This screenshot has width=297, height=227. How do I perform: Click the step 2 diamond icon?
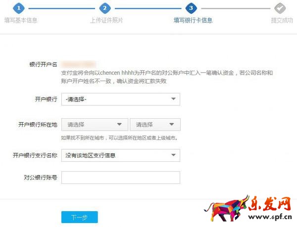click(105, 8)
